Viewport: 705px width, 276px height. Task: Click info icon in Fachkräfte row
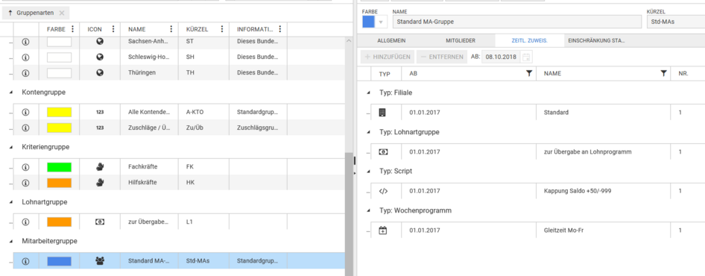25,167
